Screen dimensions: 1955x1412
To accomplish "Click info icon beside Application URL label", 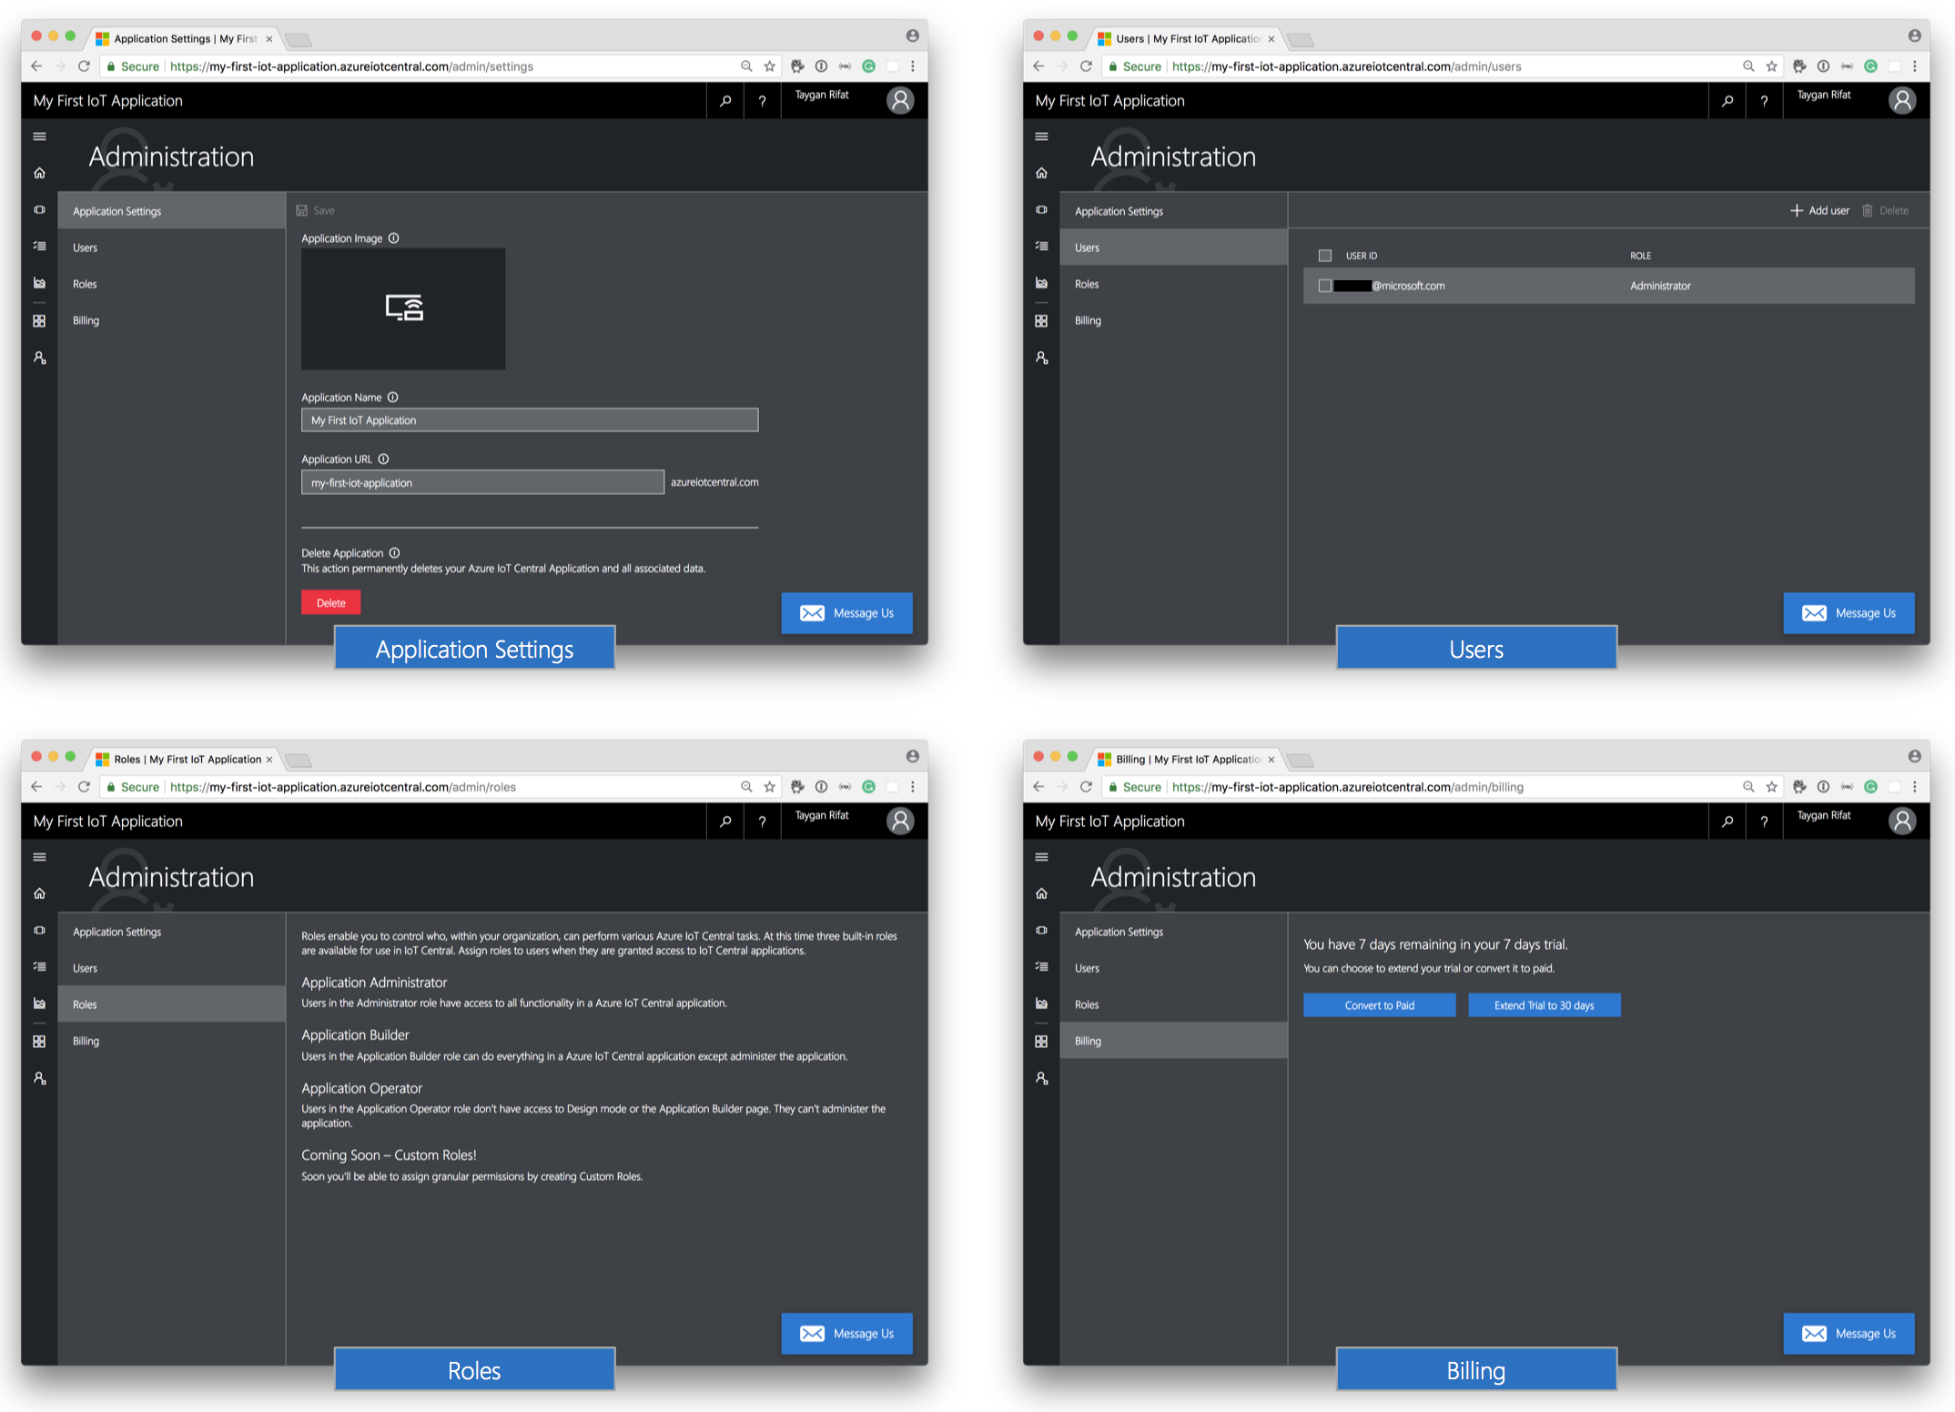I will (383, 459).
